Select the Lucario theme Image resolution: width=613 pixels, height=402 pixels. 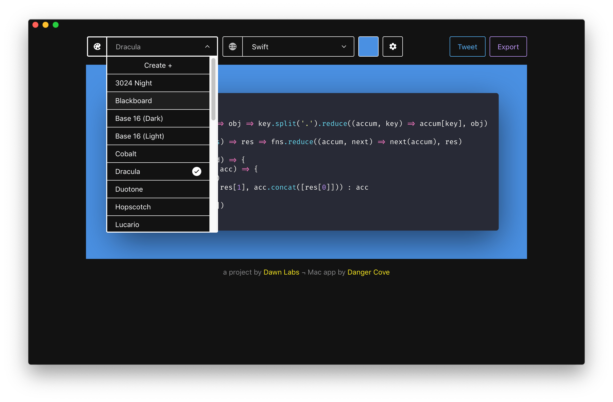coord(158,224)
